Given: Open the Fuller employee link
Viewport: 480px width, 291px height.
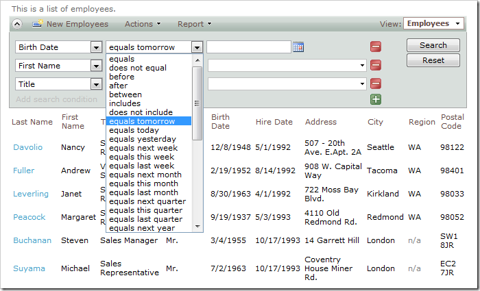Looking at the screenshot, I should [x=23, y=170].
